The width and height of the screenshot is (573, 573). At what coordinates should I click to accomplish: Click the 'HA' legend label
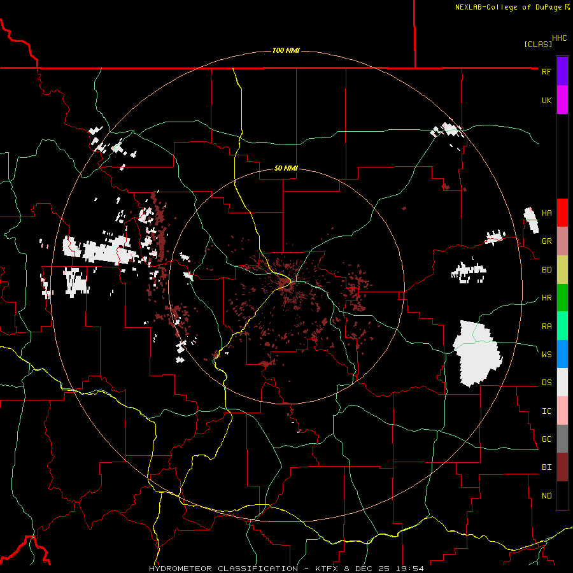(546, 213)
